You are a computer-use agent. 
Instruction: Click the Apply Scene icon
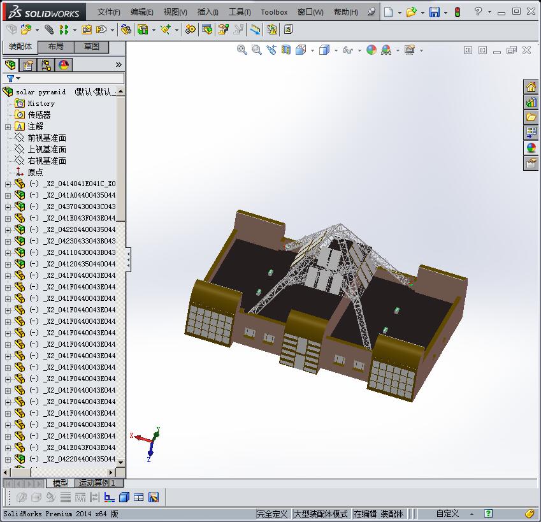pyautogui.click(x=386, y=50)
